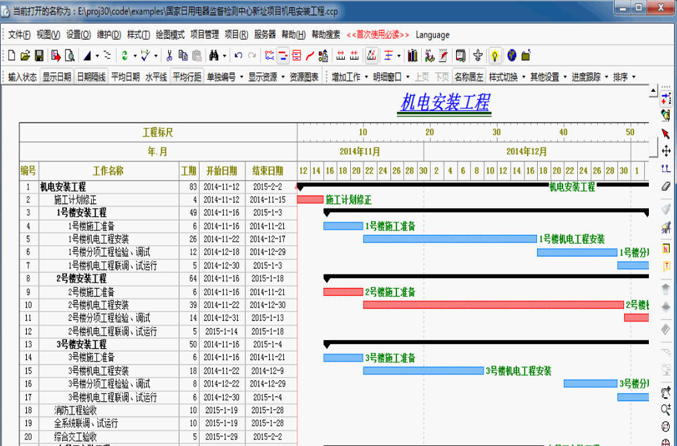Open the 排序 dropdown
This screenshot has width=677, height=446.
coord(623,77)
